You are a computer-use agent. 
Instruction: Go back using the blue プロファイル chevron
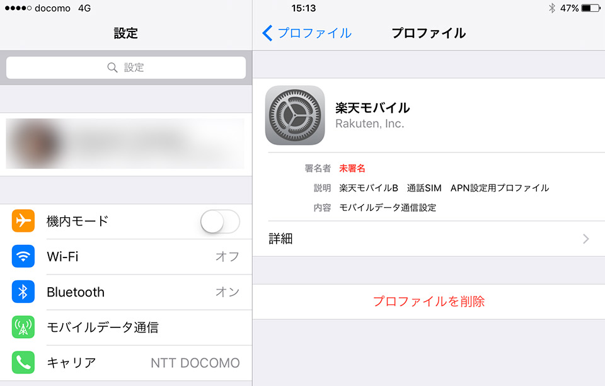click(307, 33)
